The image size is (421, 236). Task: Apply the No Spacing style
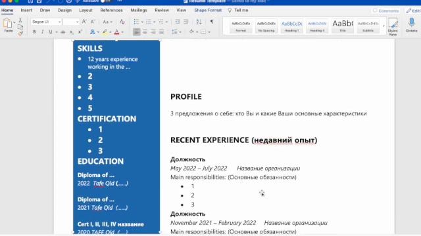tap(266, 26)
